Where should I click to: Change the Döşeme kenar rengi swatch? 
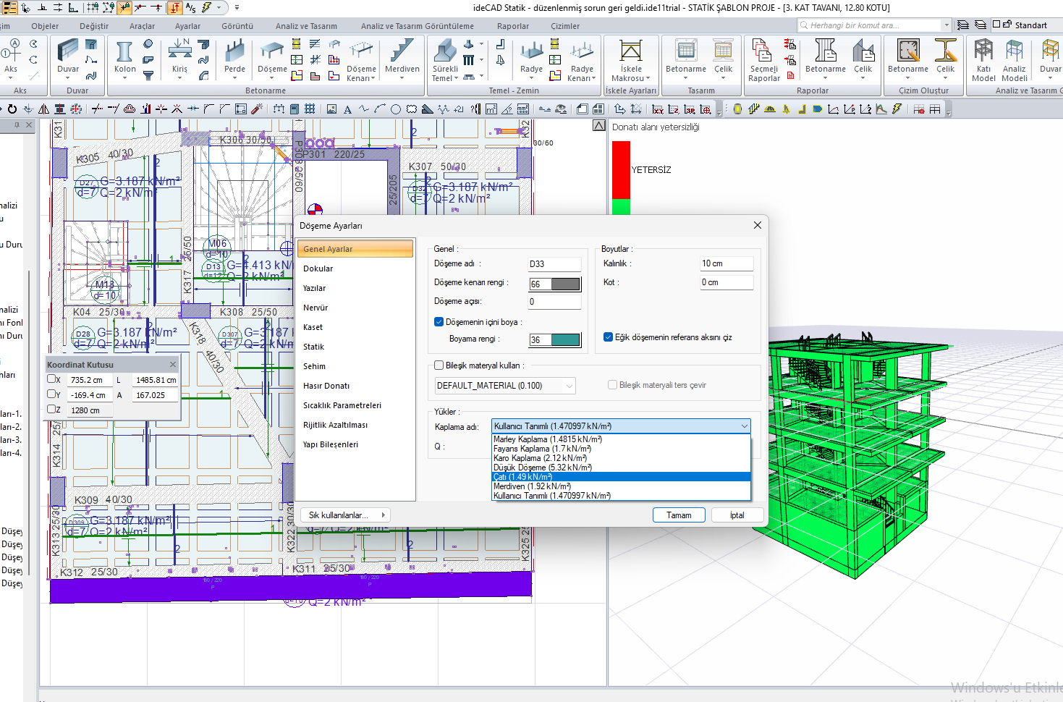[x=565, y=284]
